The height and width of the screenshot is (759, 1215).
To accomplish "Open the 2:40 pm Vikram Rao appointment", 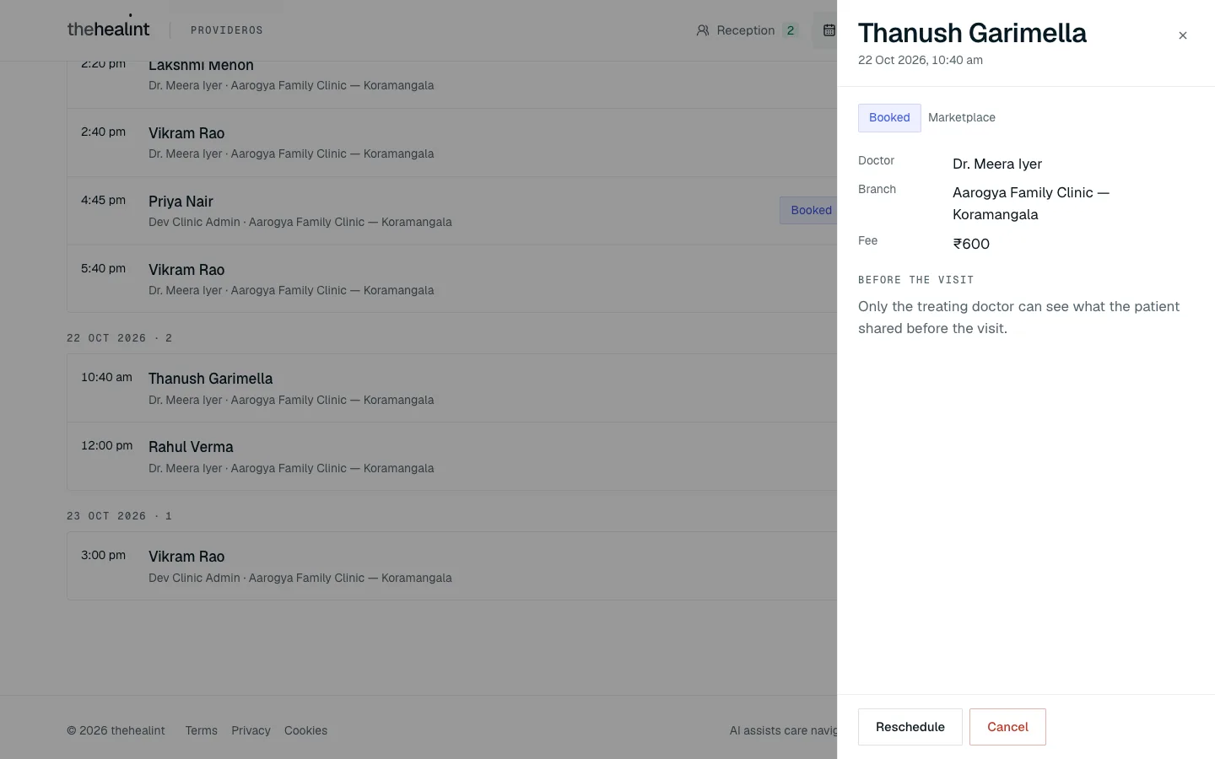I will click(x=452, y=143).
